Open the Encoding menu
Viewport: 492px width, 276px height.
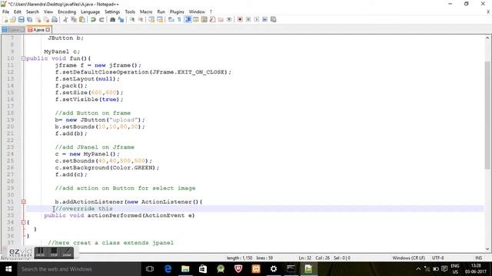[x=67, y=11]
